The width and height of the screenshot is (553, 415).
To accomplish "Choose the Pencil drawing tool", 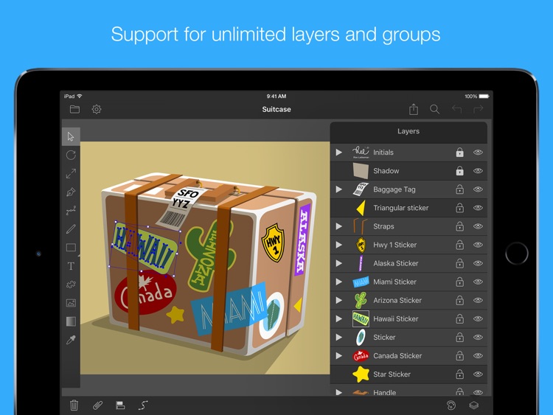I will [71, 229].
